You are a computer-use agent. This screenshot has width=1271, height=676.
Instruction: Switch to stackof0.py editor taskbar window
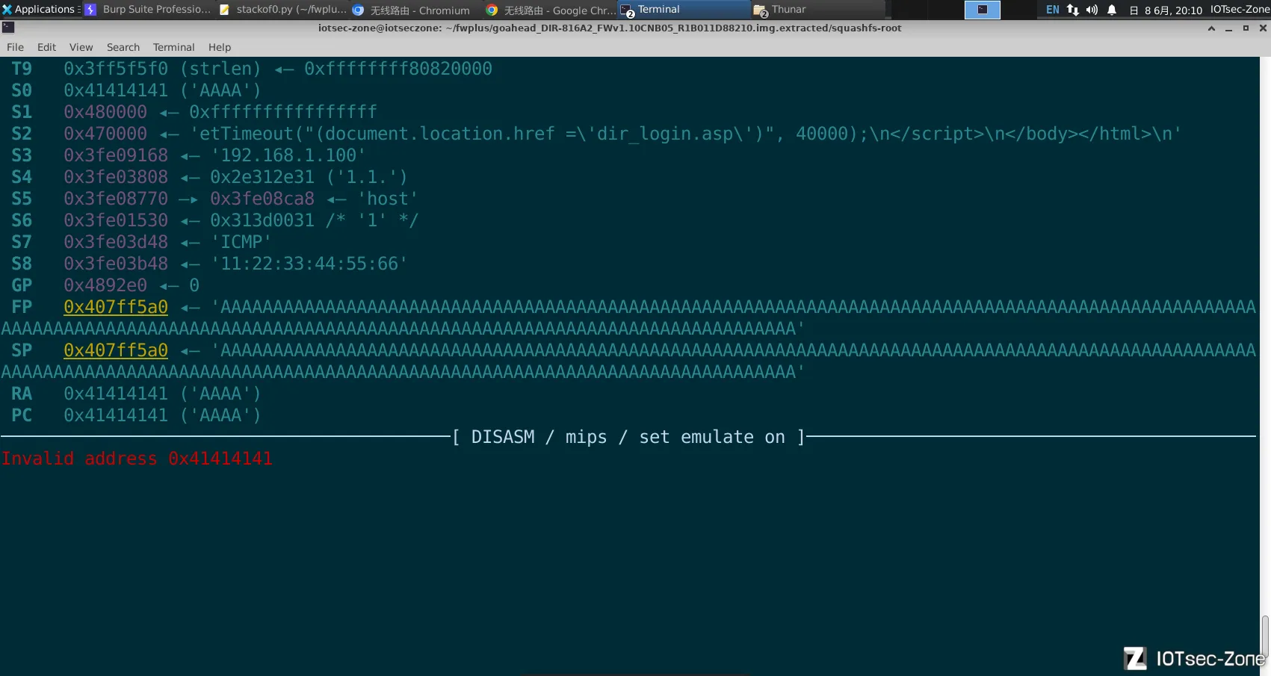tap(282, 10)
